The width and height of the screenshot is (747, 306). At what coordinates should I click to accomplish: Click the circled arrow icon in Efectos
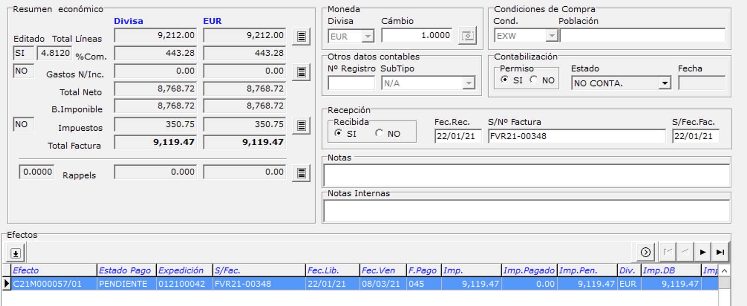[645, 253]
